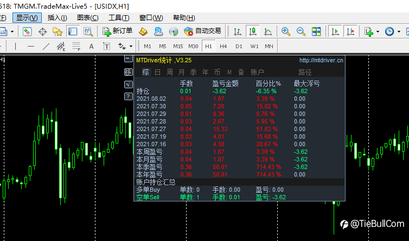Switch timeframe to MN
This screenshot has width=409, height=241.
tap(269, 47)
